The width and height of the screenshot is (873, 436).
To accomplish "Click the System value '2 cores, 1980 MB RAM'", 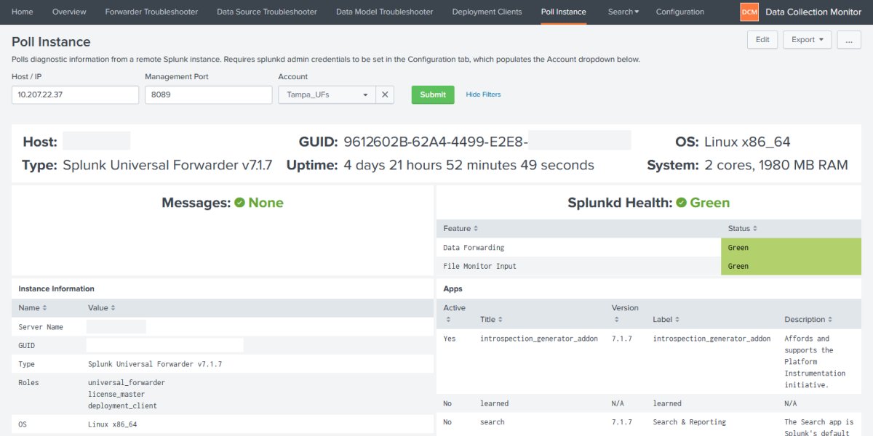I will click(776, 165).
